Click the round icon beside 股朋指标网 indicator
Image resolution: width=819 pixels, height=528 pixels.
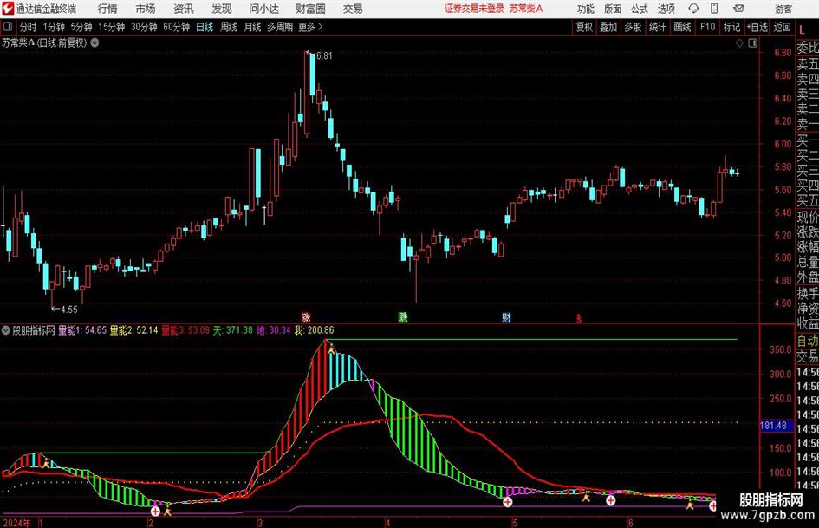pos(6,329)
